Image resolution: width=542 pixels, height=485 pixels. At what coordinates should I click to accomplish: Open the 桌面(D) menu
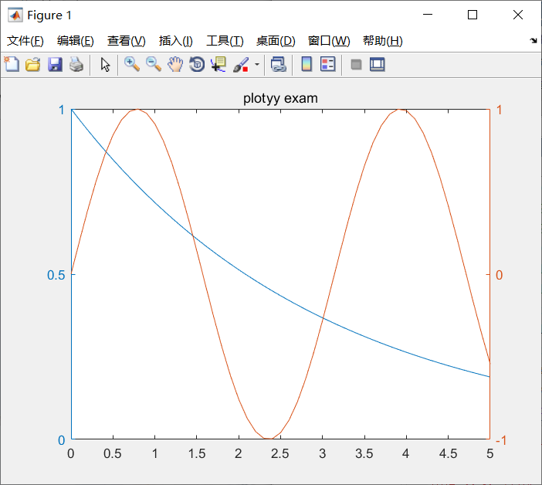276,41
